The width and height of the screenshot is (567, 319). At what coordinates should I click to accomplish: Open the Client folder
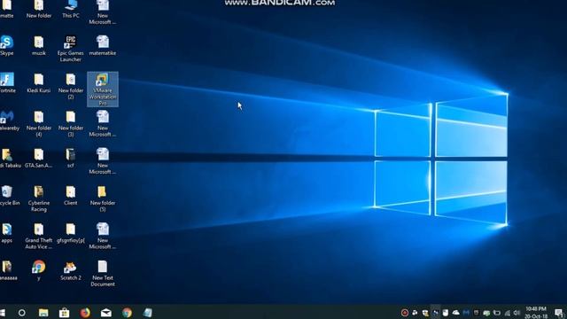71,195
